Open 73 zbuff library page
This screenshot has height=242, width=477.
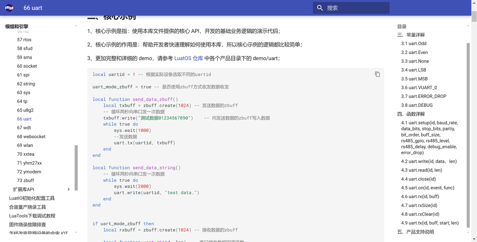point(25,181)
